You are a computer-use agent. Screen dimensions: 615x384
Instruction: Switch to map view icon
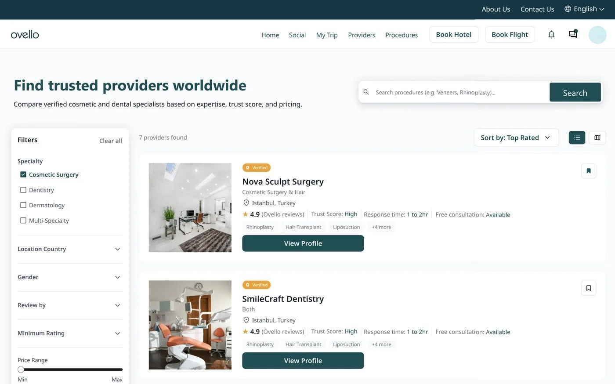pos(597,138)
